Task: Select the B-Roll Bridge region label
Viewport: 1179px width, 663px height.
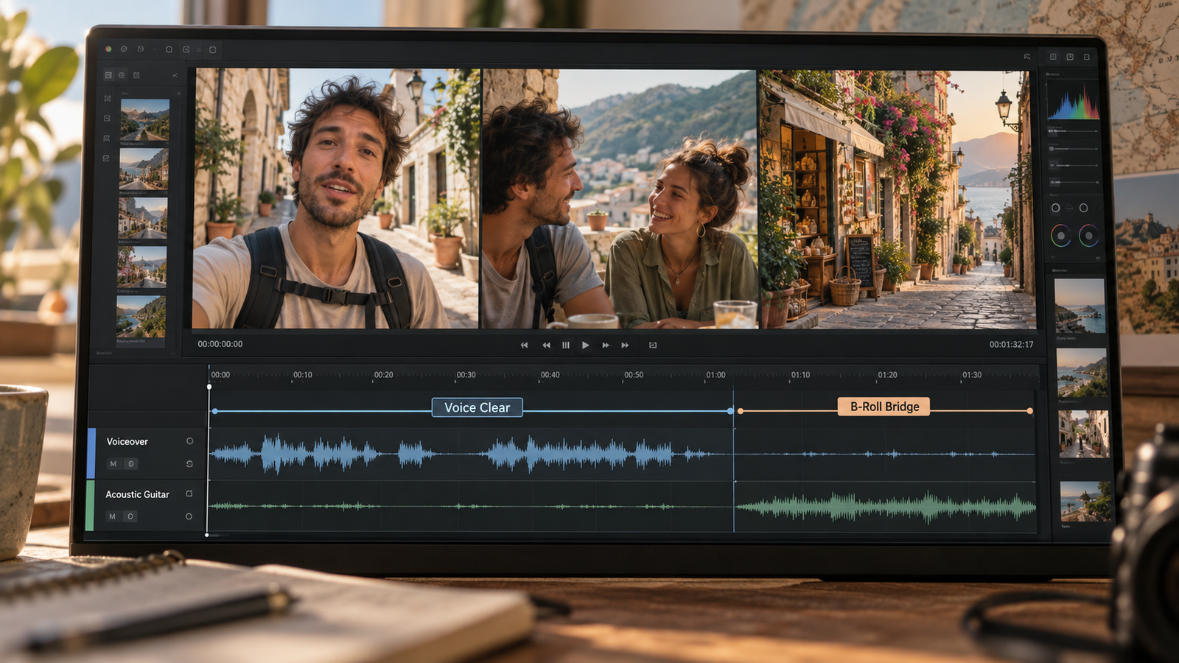Action: [x=884, y=407]
